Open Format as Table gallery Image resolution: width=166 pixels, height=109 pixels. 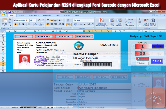point(111,22)
